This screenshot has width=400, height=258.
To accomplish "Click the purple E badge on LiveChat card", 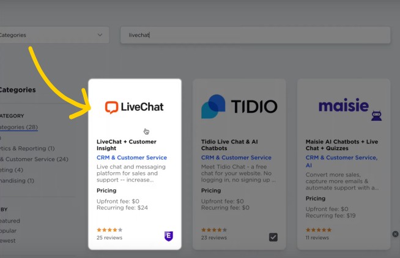I will pos(169,236).
